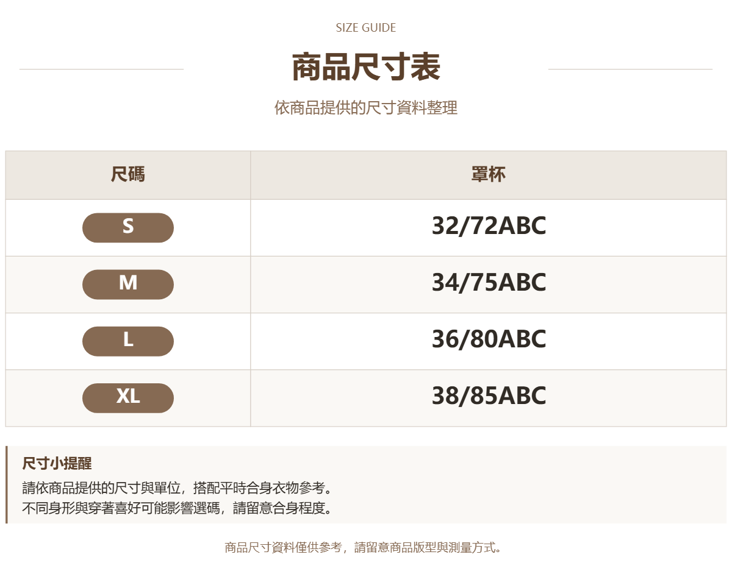
Task: Click the 36/80ABC cup value
Action: tap(489, 339)
